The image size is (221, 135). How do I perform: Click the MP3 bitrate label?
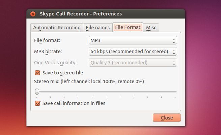48,52
